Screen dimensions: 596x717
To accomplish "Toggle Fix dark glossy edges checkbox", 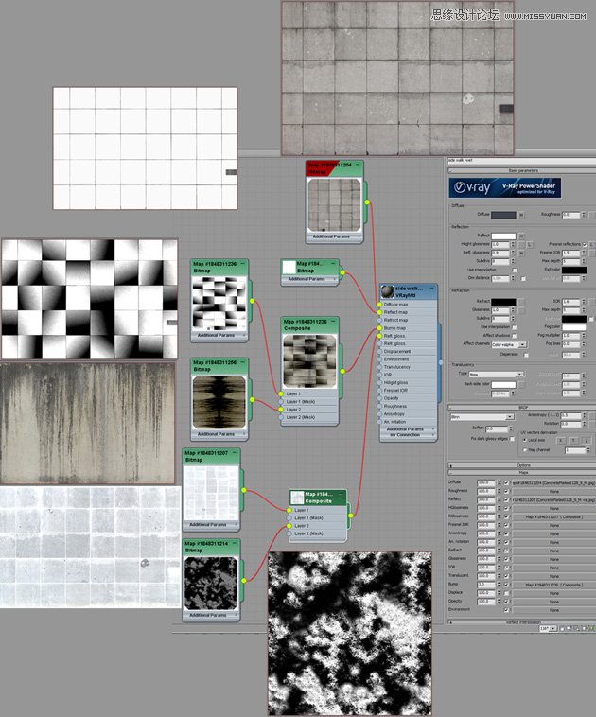I will point(513,439).
